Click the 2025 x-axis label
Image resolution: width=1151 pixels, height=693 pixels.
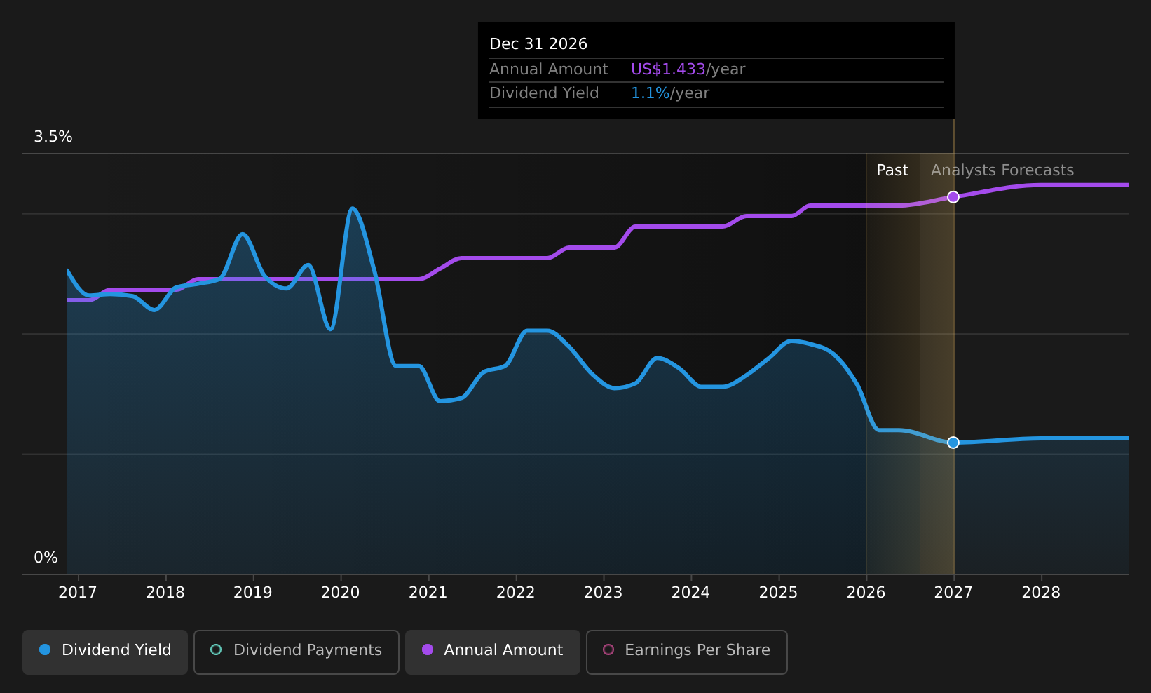click(x=779, y=593)
